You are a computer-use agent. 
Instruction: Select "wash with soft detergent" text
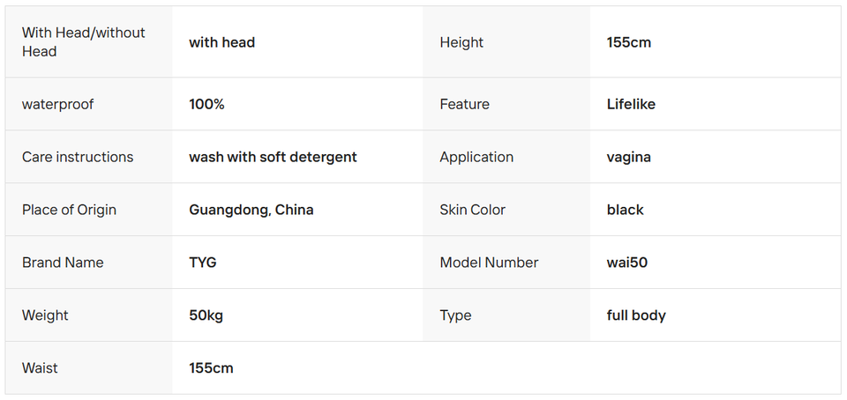(273, 157)
